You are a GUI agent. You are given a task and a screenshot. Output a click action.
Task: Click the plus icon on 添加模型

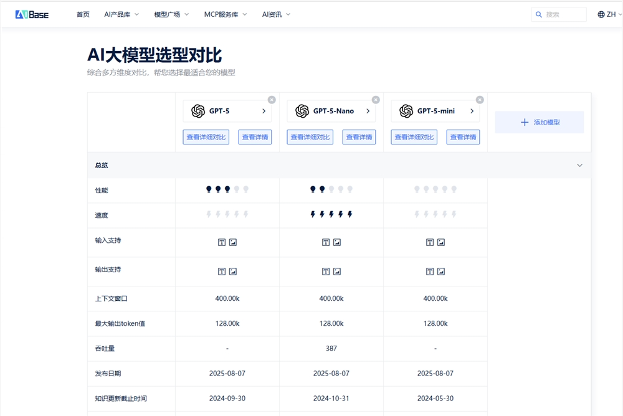[524, 122]
